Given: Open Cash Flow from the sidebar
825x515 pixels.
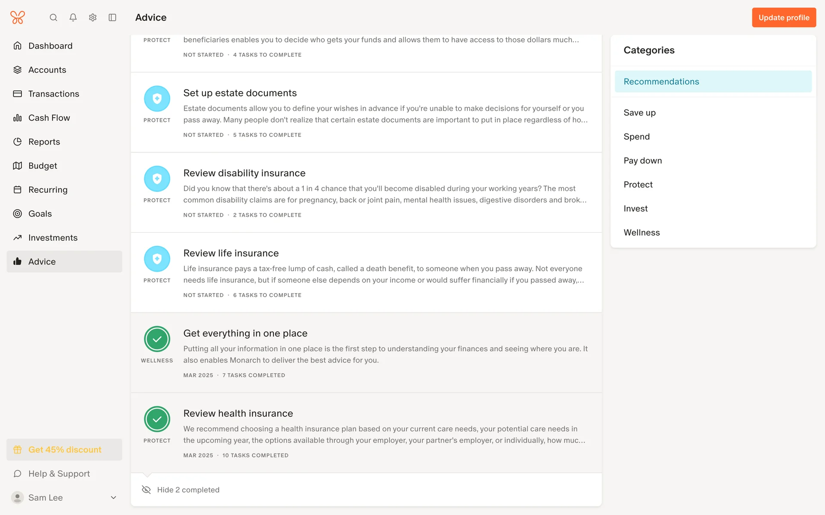Looking at the screenshot, I should 49,118.
